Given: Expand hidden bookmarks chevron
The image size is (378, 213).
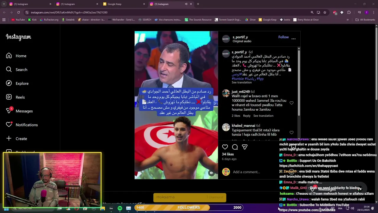Looking at the screenshot, I should pos(348,20).
